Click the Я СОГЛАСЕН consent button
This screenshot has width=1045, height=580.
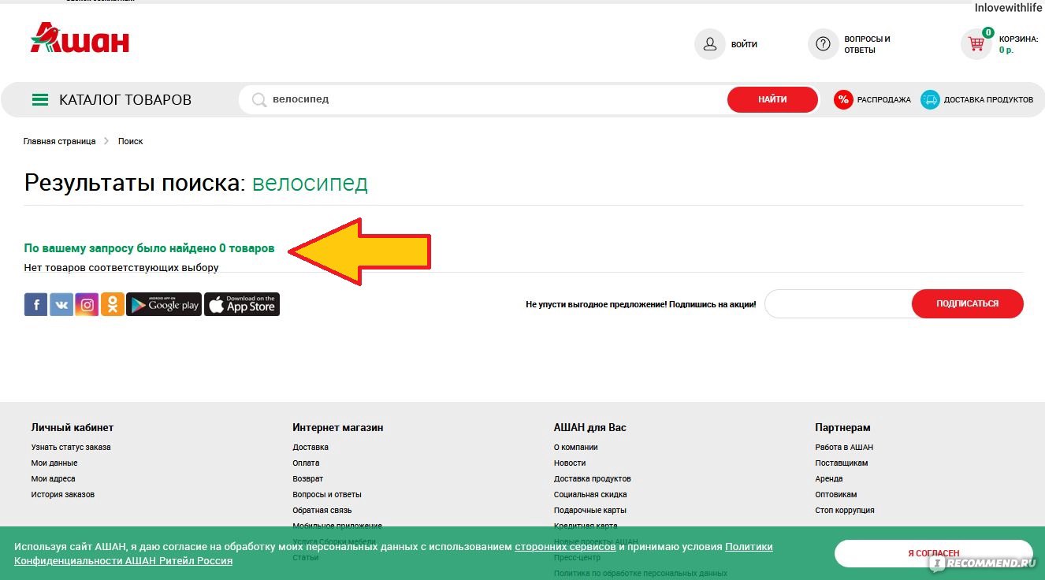(x=933, y=554)
